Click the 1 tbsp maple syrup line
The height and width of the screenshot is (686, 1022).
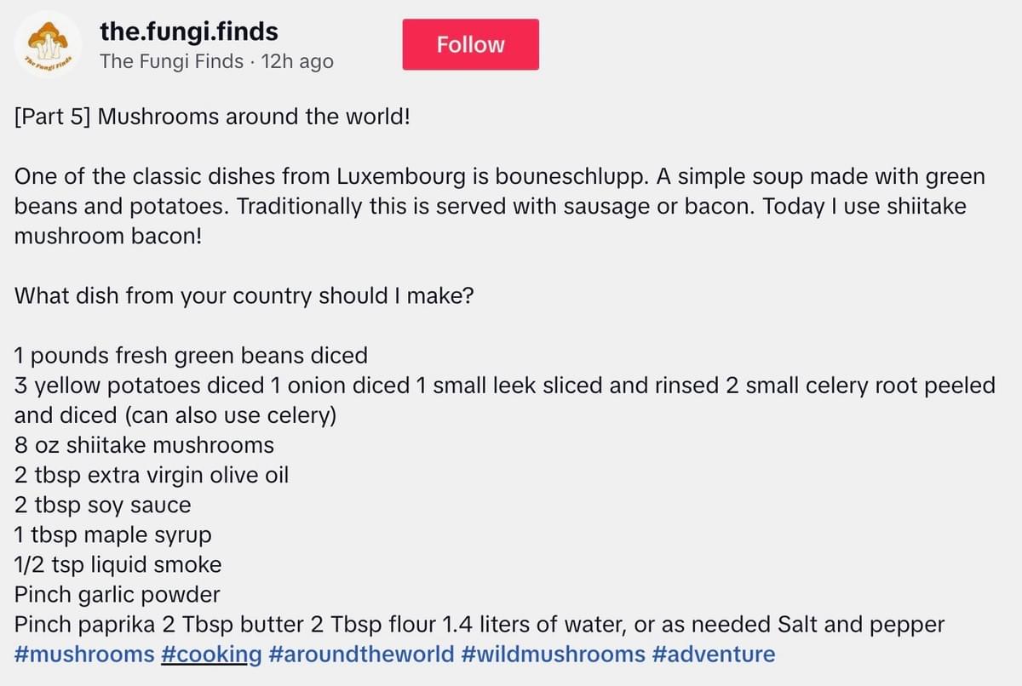[113, 535]
